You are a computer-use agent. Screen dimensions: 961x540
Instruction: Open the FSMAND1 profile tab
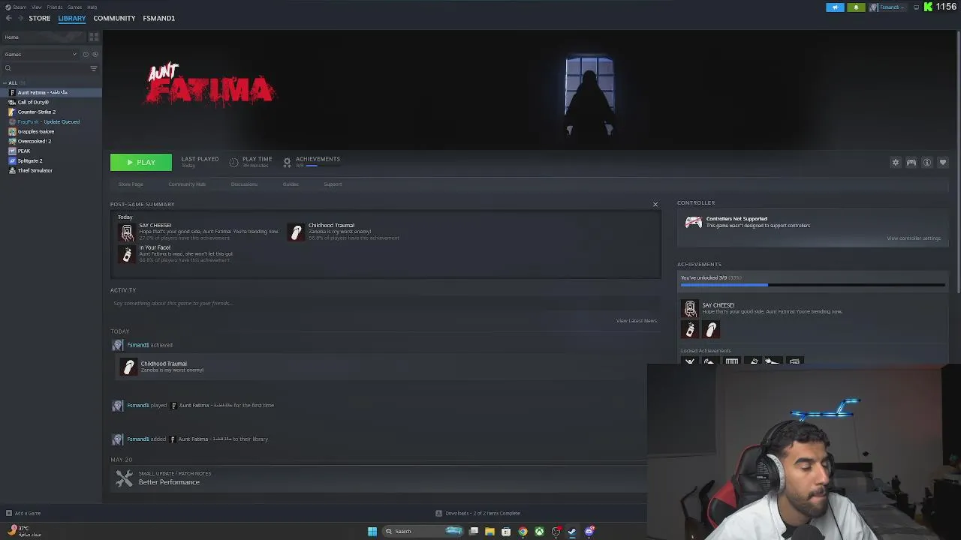tap(158, 18)
